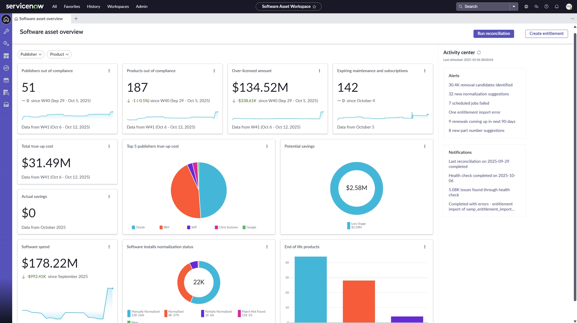Click the tallest blue End of life bar
Viewport: 577px width, 323px height.
[311, 289]
